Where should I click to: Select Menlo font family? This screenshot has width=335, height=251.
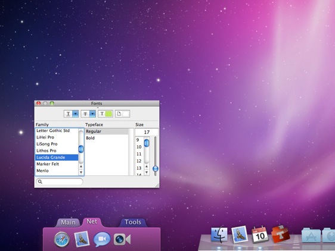57,171
